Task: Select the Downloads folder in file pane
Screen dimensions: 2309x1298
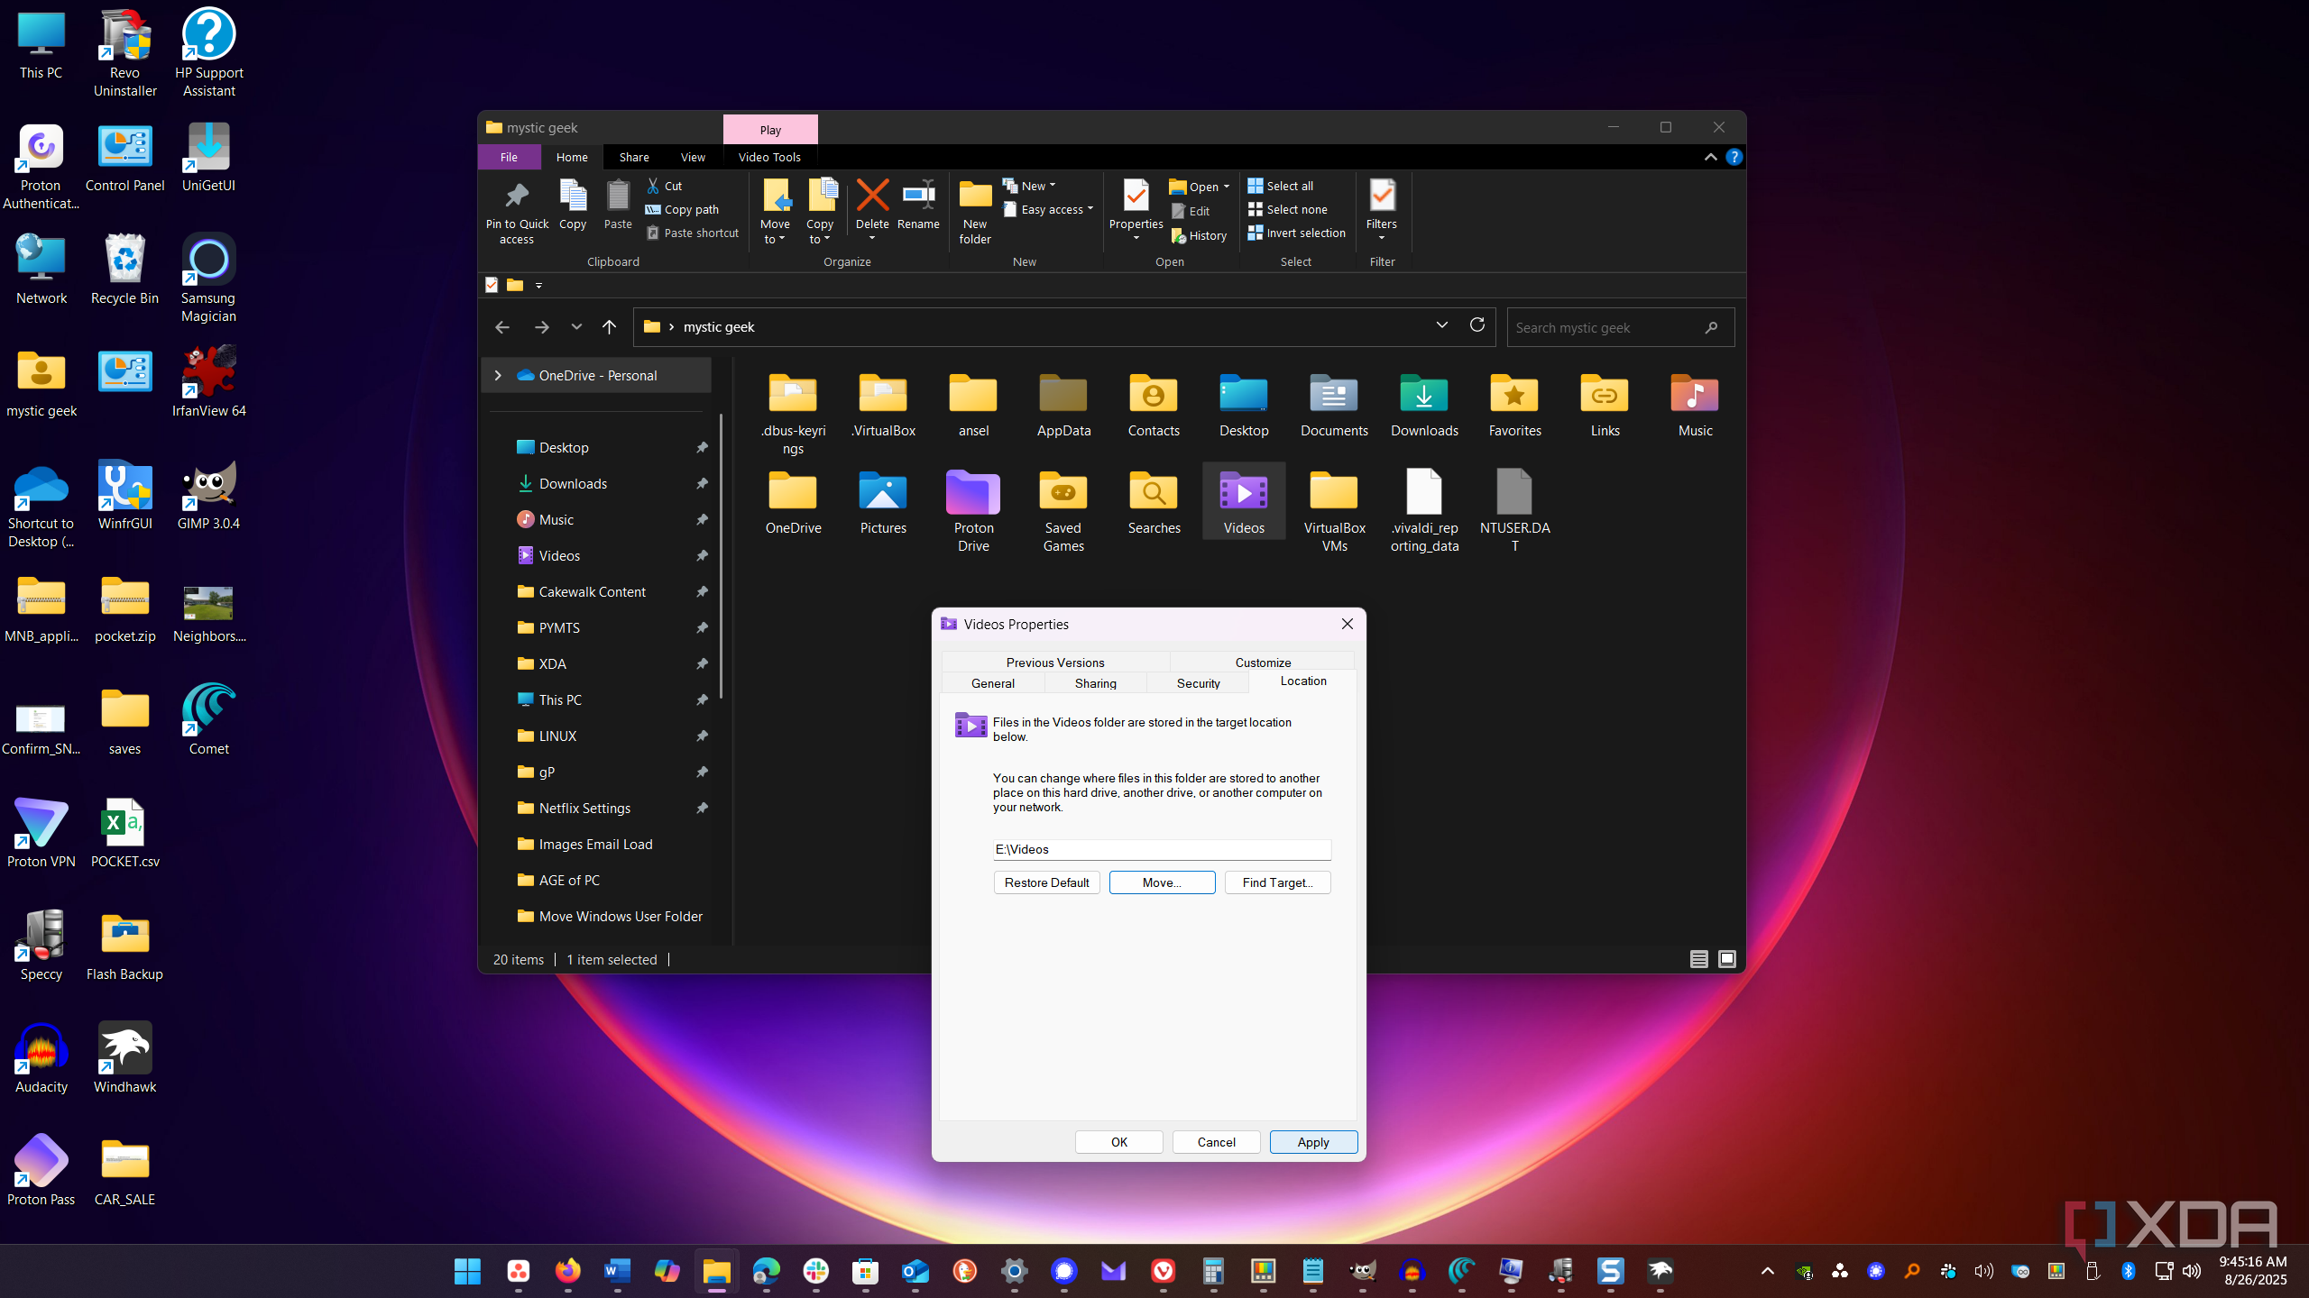Action: point(1424,406)
